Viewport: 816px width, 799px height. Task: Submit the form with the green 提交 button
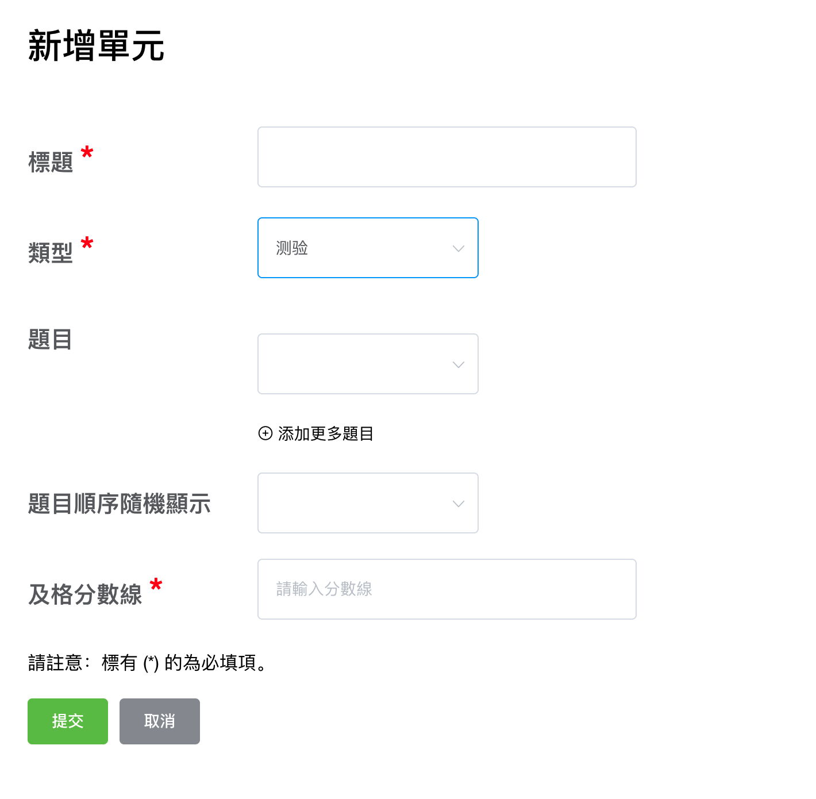click(68, 721)
